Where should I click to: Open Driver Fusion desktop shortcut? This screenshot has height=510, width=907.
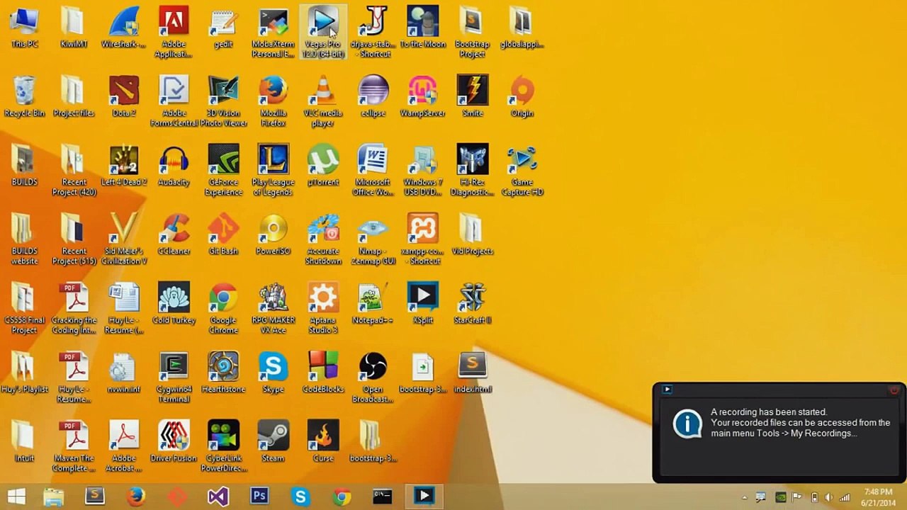174,441
